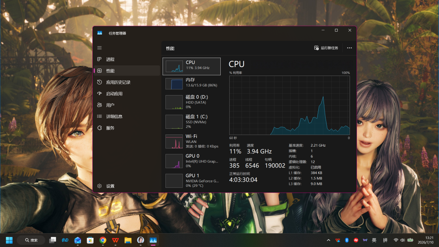Select the Wi-Fi WLAN performance item
439x247 pixels.
191,141
